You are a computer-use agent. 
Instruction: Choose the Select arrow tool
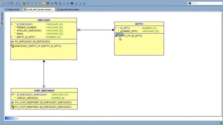coord(4,3)
